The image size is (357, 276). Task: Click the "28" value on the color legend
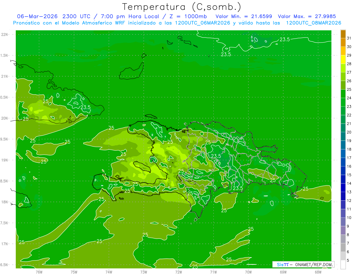349,64
